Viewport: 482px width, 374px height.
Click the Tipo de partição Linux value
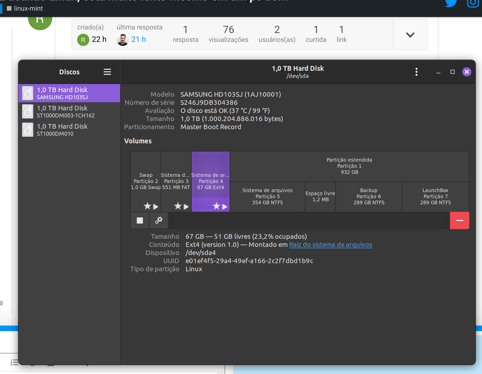(x=194, y=269)
